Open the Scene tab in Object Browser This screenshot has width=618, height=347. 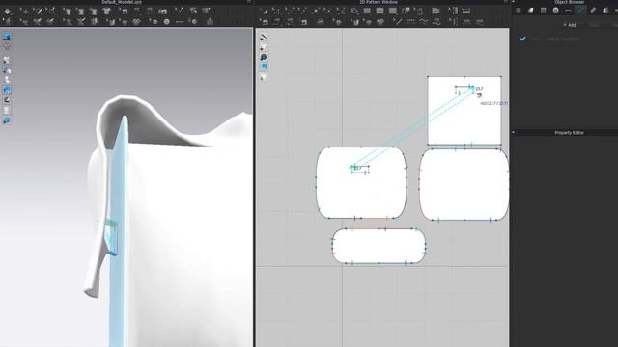(519, 11)
